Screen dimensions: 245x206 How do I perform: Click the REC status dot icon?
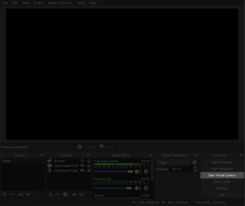(x=163, y=202)
